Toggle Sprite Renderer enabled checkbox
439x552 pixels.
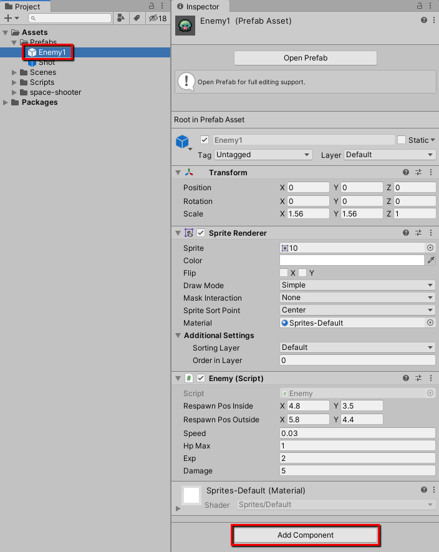201,233
